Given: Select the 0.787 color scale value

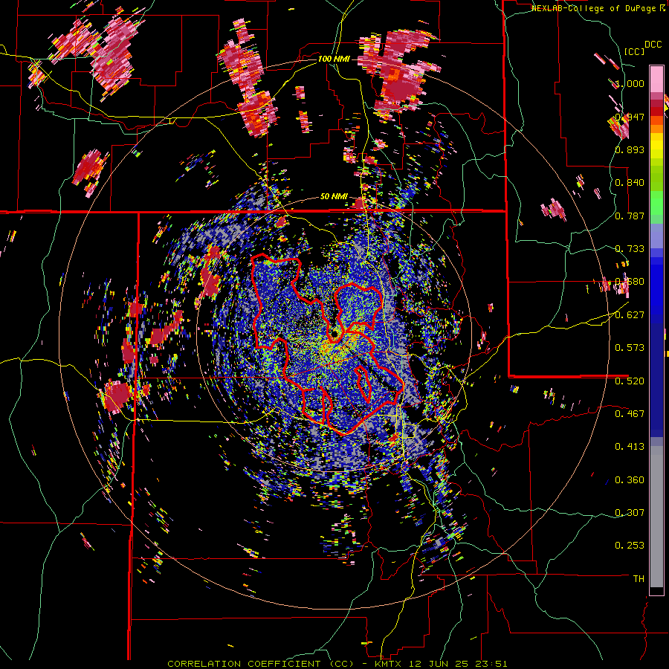Looking at the screenshot, I should pos(630,216).
